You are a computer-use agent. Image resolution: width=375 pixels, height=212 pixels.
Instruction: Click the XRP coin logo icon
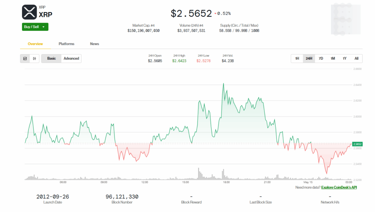click(29, 12)
